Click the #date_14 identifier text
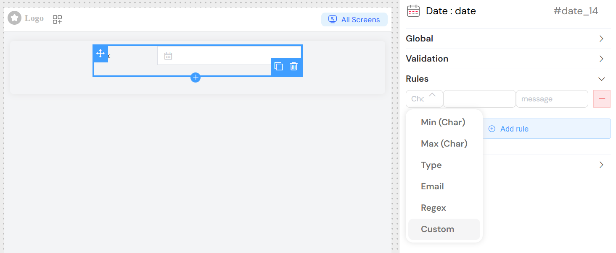The height and width of the screenshot is (253, 616). tap(576, 11)
